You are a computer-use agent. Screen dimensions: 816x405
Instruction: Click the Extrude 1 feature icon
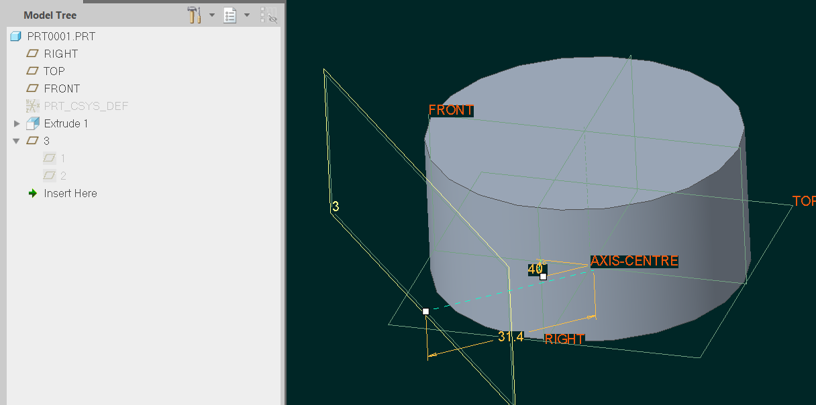coord(33,123)
